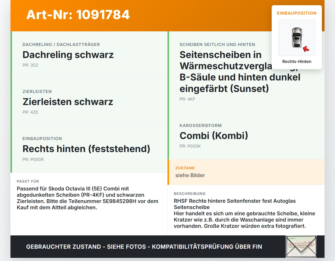This screenshot has height=261, width=335.
Task: Click the Skoda Octavia III compatibility paragraph
Action: click(87, 198)
